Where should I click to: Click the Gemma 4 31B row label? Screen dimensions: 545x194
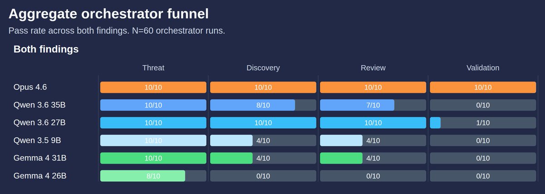click(40, 158)
